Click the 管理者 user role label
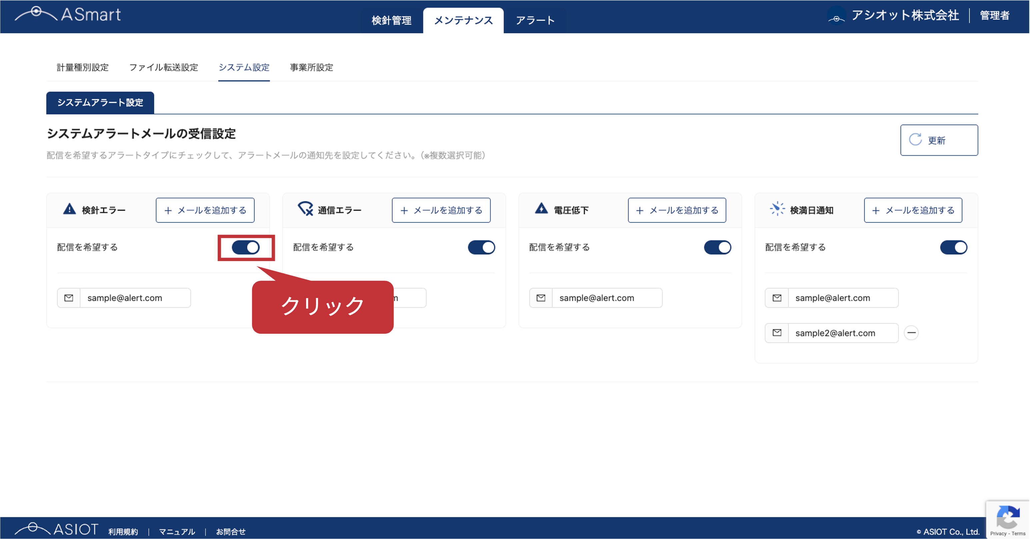 (995, 16)
